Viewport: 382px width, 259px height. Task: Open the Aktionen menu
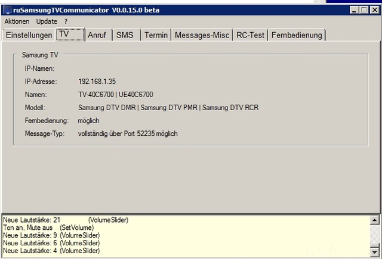coord(17,21)
